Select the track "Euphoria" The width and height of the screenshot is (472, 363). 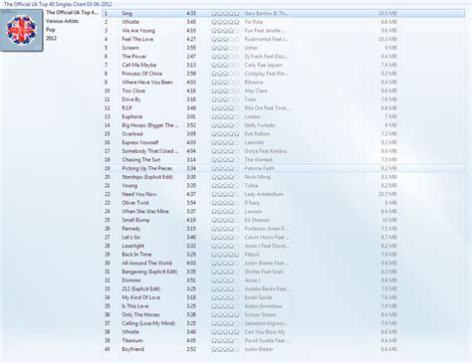pos(132,116)
